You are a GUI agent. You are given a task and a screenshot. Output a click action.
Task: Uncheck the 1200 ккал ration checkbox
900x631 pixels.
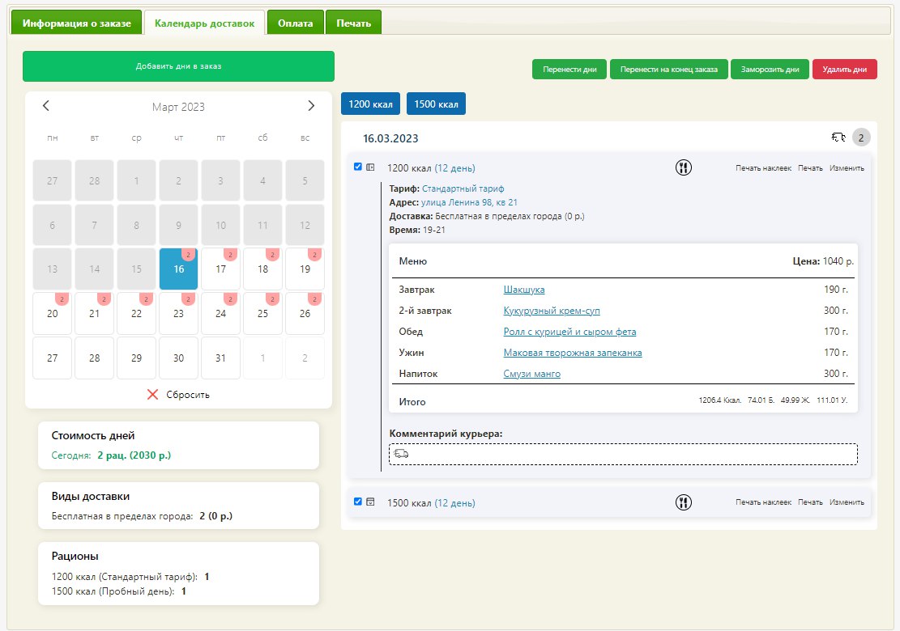coord(358,167)
